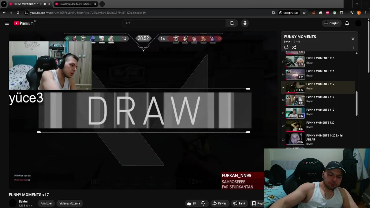
Task: Open the Chrome profile E avatar
Action: click(x=359, y=13)
